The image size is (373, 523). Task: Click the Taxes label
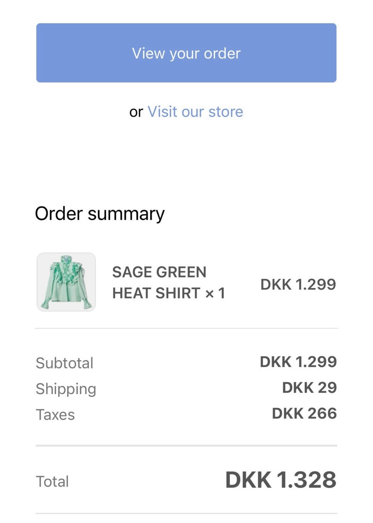(55, 415)
